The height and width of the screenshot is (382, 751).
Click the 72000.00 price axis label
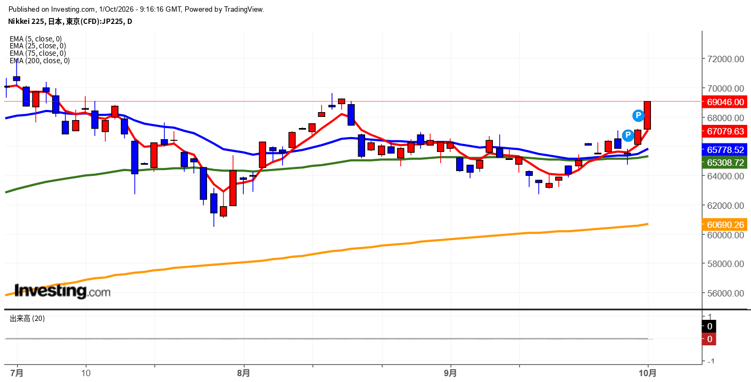[725, 59]
